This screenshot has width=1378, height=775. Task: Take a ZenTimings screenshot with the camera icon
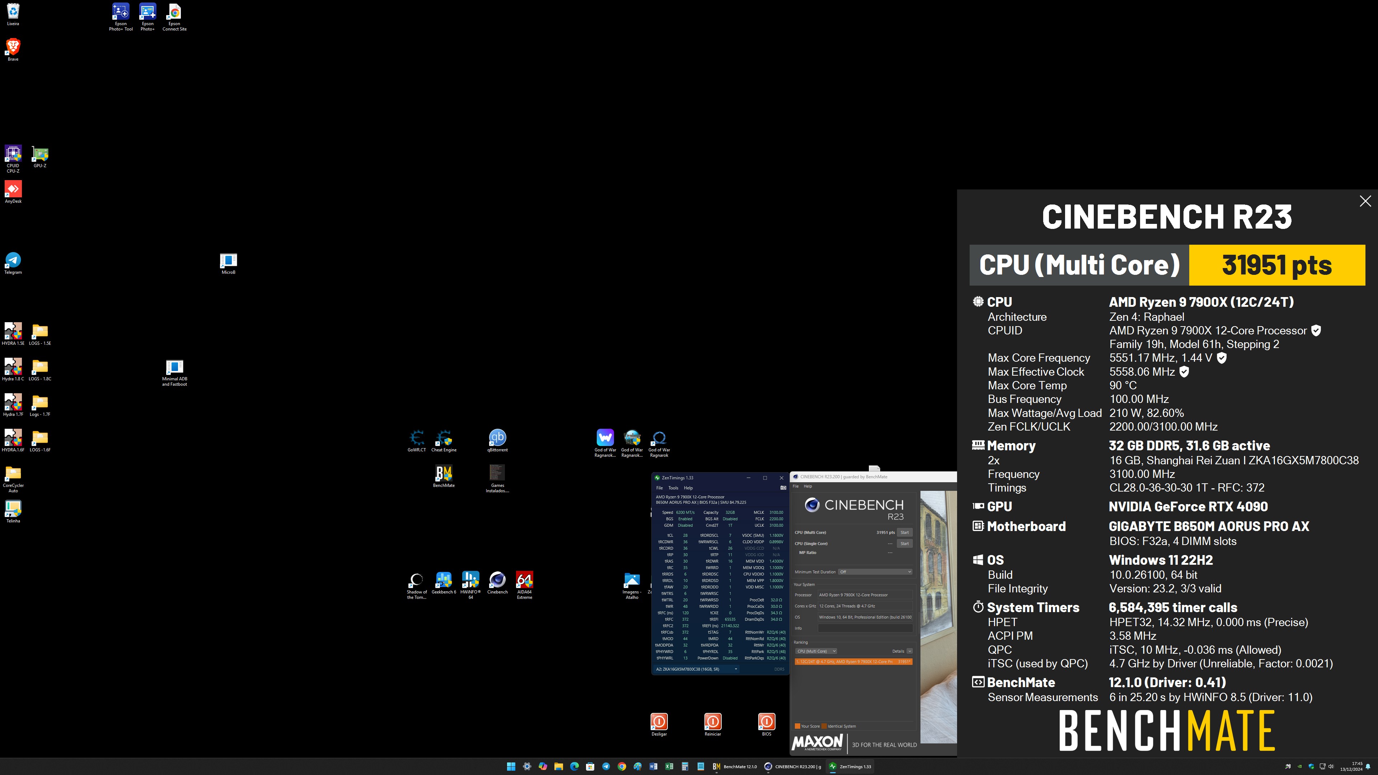[x=783, y=488]
